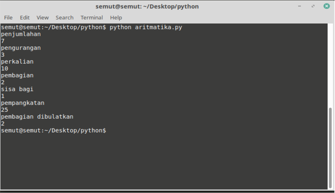335x193 pixels.
Task: Click the 'pengurangan' output line
Action: (21, 48)
